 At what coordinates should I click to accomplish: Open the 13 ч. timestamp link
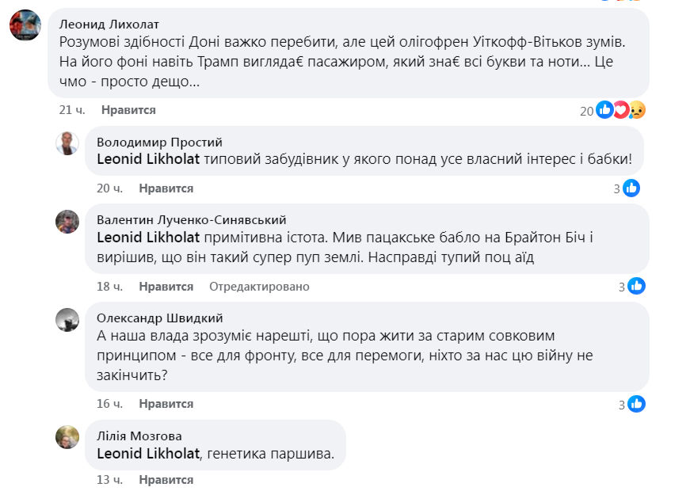[x=109, y=480]
